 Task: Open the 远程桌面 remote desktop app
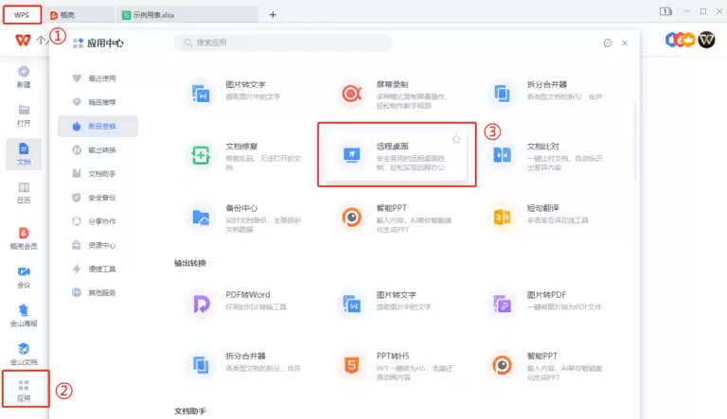click(397, 155)
